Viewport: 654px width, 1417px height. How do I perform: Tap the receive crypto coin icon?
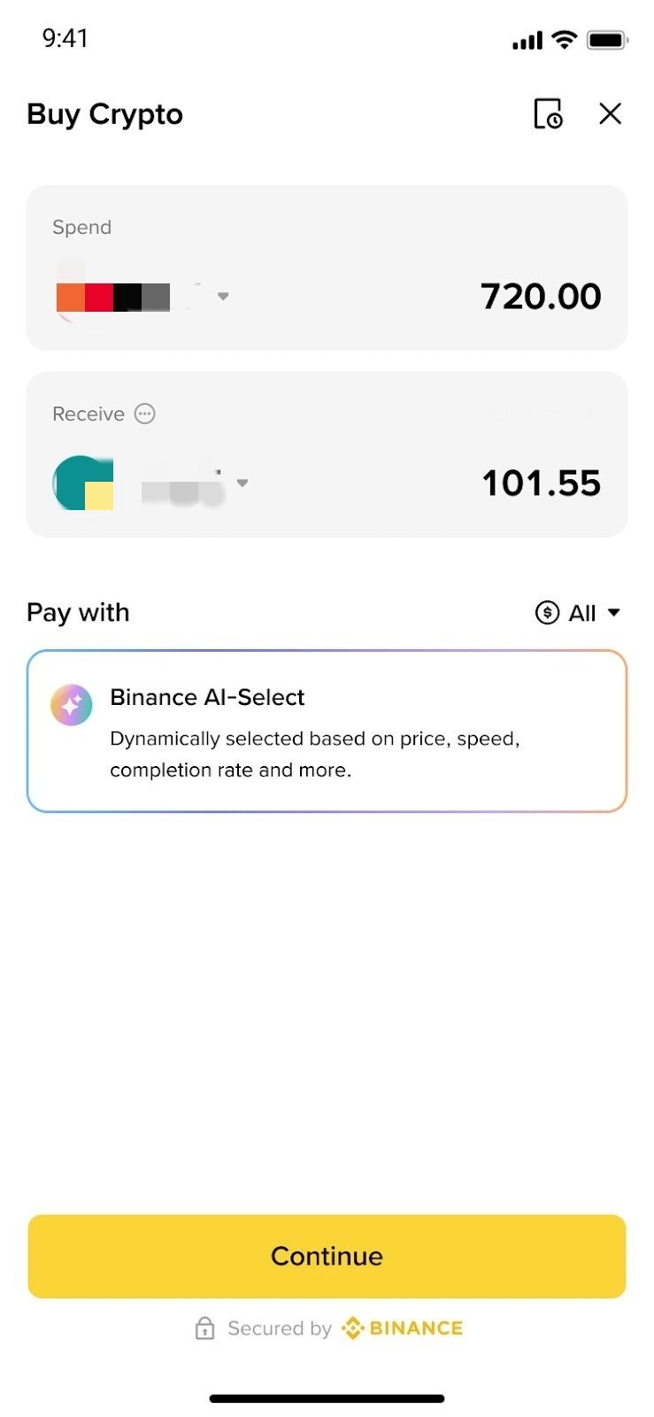pyautogui.click(x=83, y=483)
